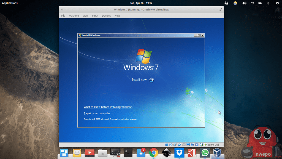Click the network adapters status icon
282x159 pixels.
coord(175,145)
